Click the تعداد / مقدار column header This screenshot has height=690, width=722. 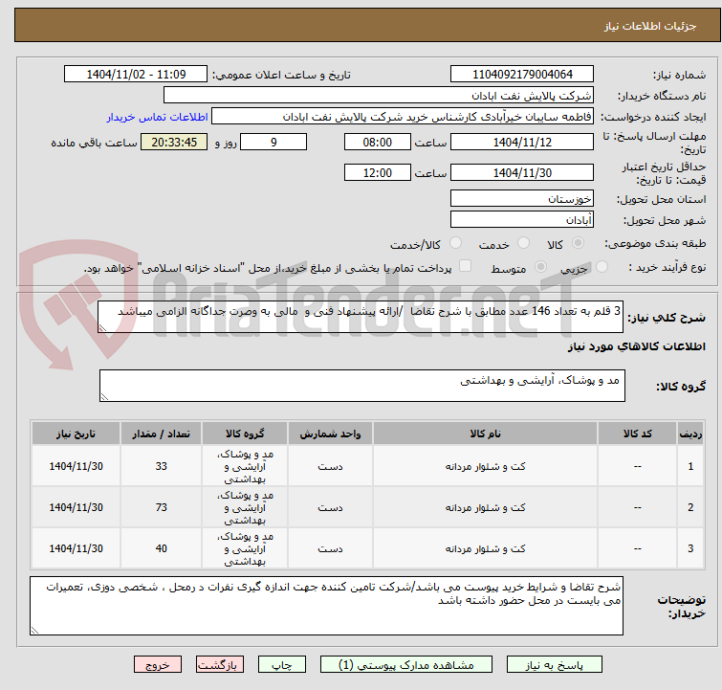point(162,434)
